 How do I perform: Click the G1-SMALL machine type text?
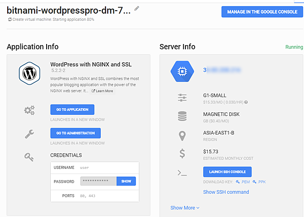[215, 96]
